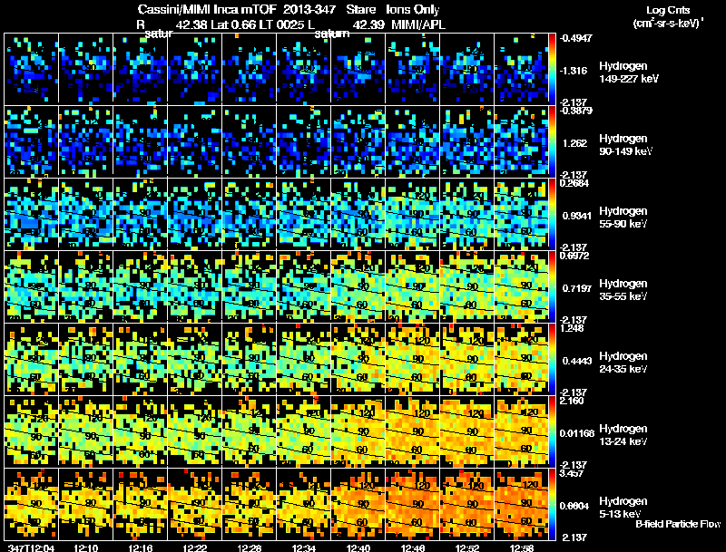
Task: Open the 5-13 keV panel at 12:04
Action: coord(31,504)
